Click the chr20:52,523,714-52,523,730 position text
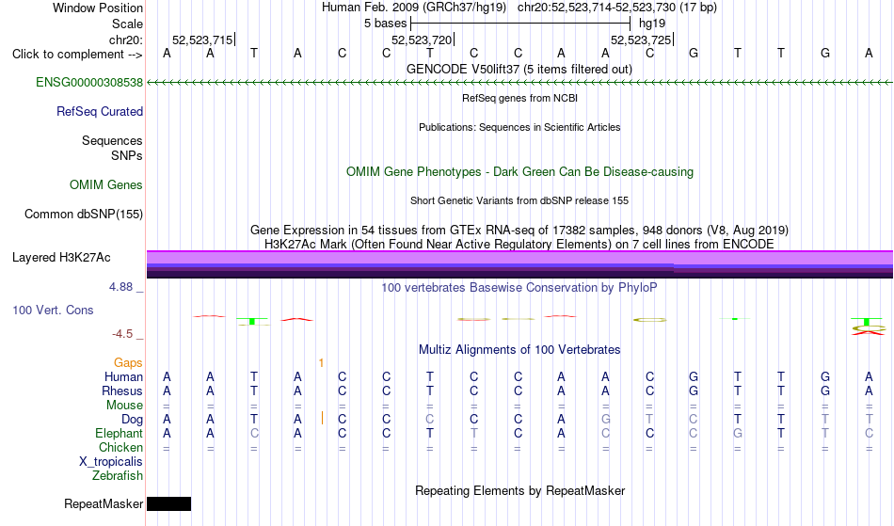This screenshot has height=526, width=894. [x=597, y=8]
